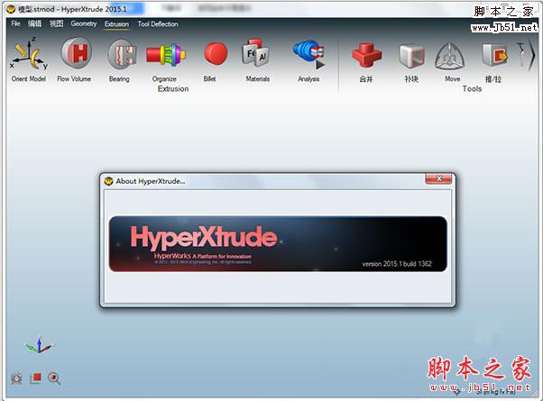Click the zoom magnifier view icon
Viewport: 543px width, 401px height.
tap(54, 378)
